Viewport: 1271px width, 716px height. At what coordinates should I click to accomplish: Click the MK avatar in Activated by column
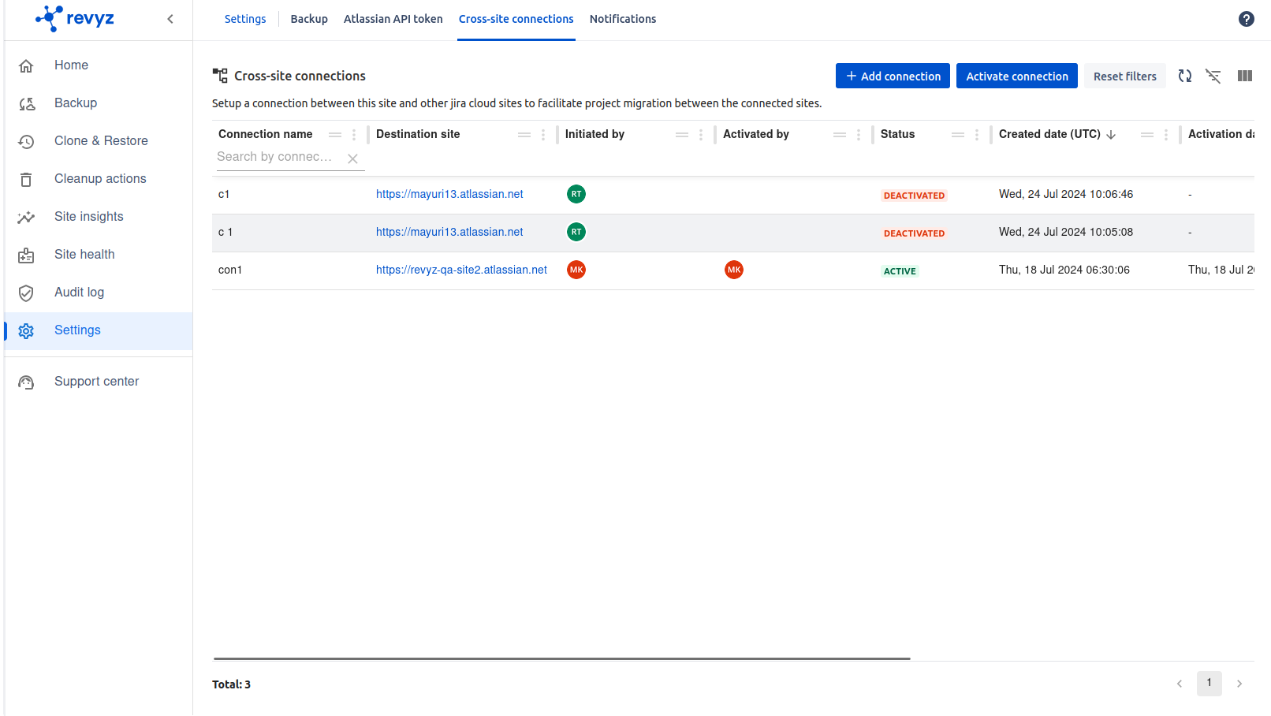coord(733,270)
